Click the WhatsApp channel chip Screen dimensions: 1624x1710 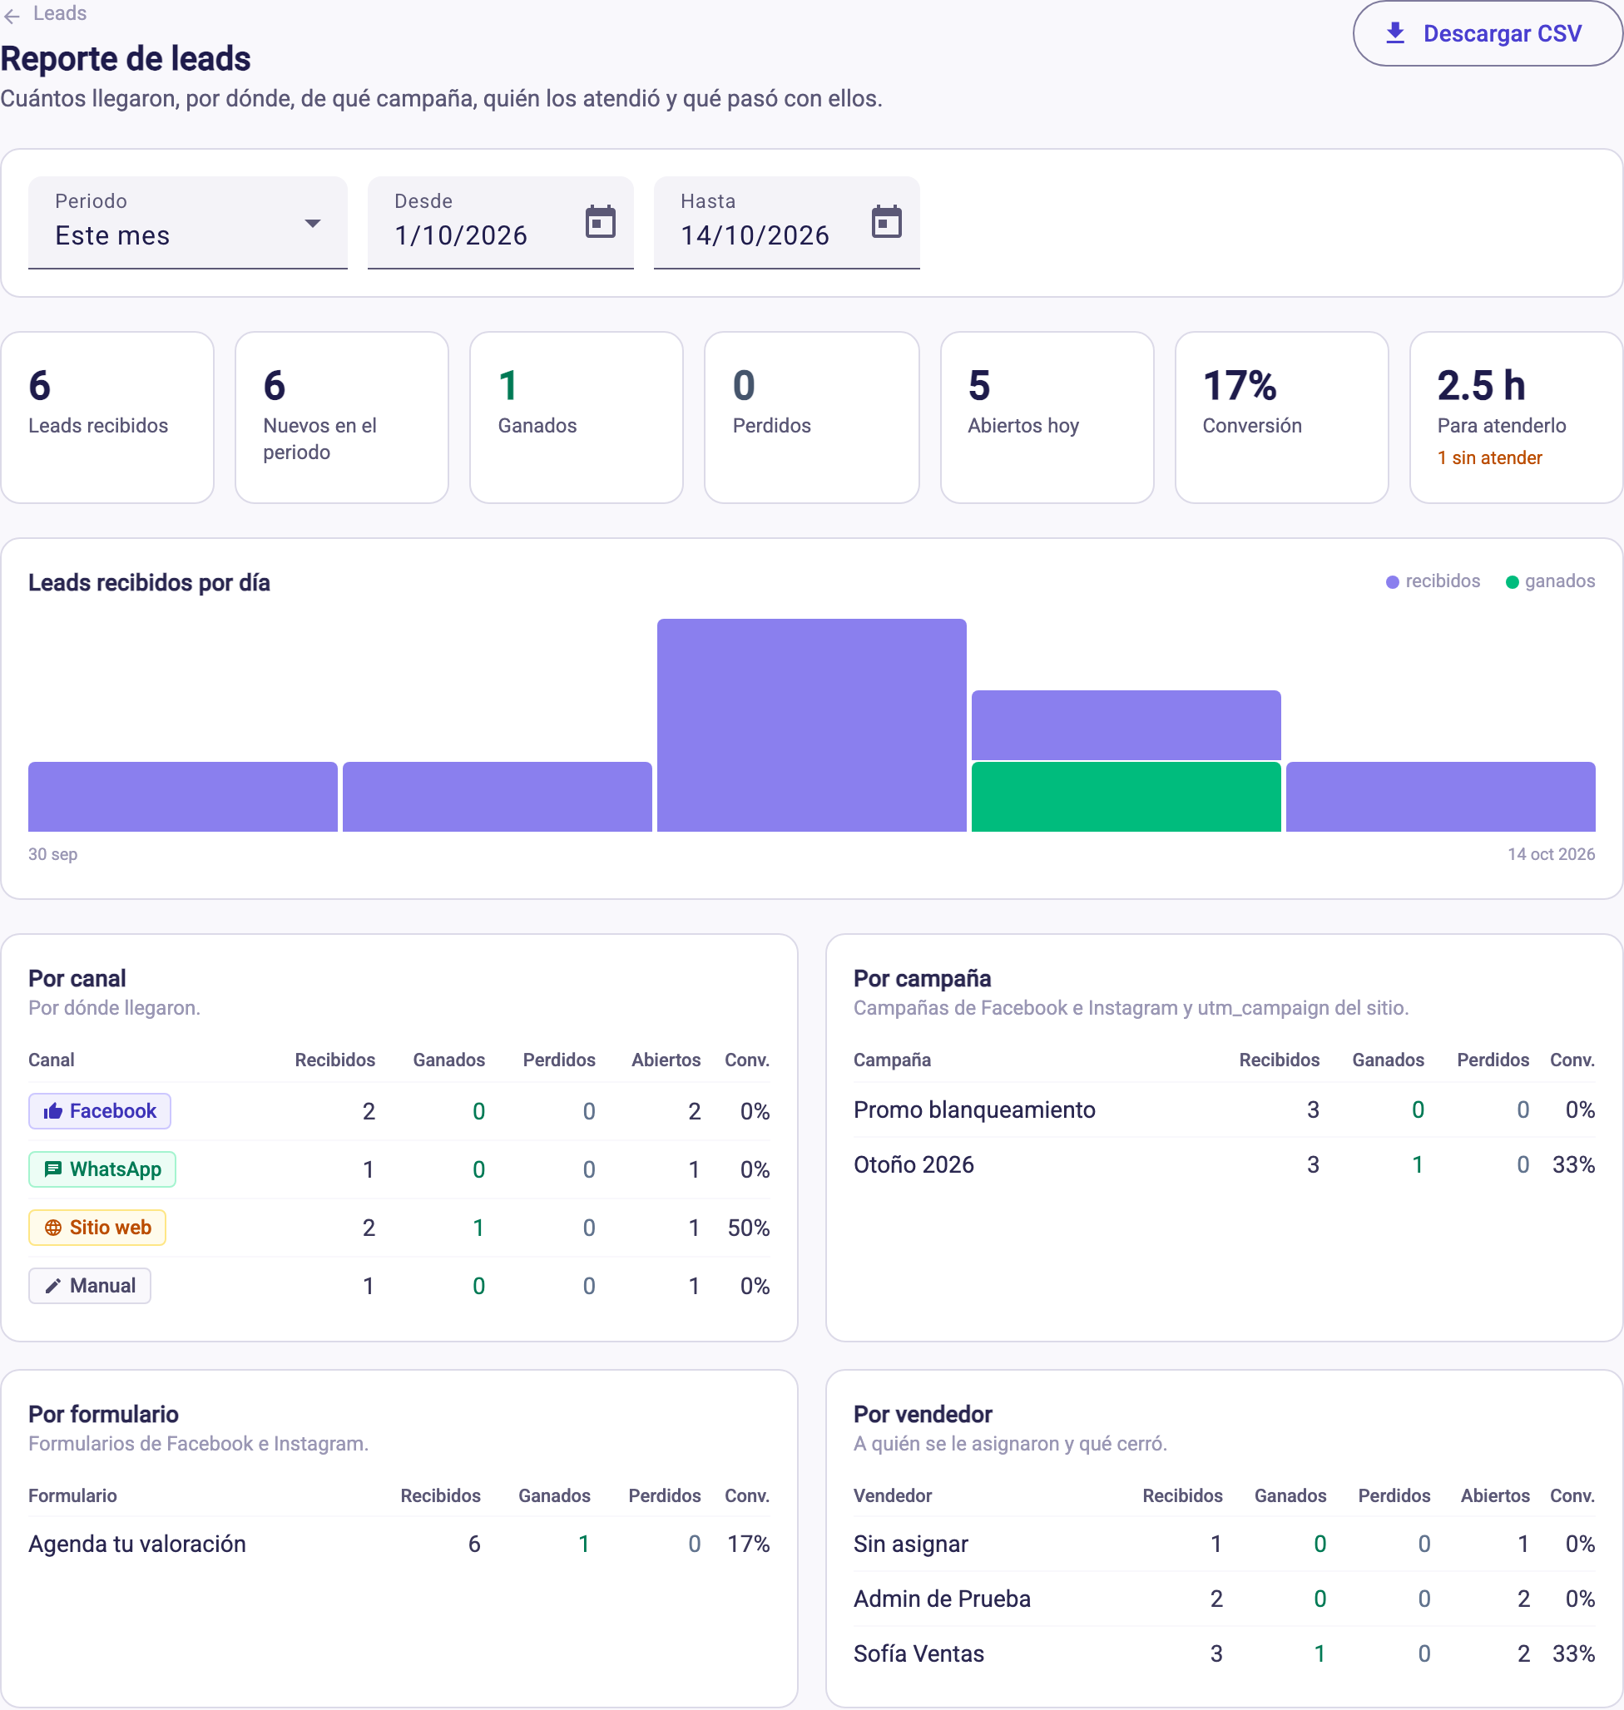[x=102, y=1169]
